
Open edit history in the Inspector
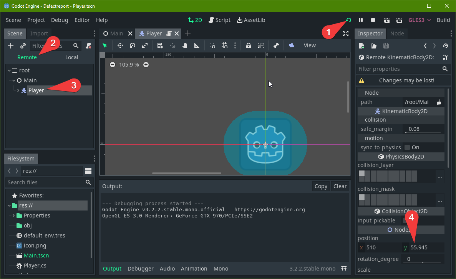445,46
